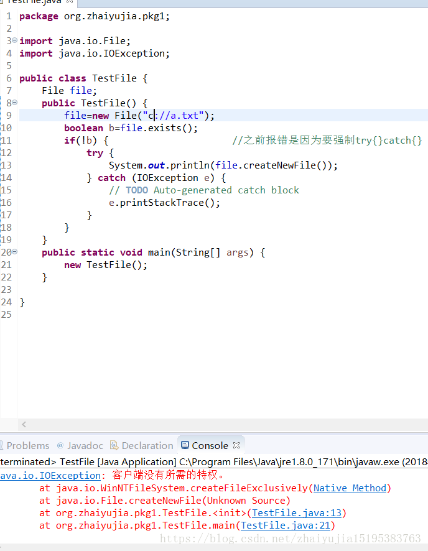Click 'java.io.File;' on line 3
This screenshot has height=551, width=428.
[95, 41]
